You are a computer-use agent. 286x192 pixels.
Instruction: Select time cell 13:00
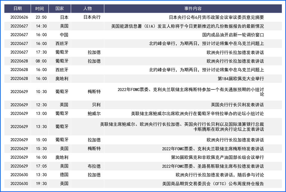(41, 114)
